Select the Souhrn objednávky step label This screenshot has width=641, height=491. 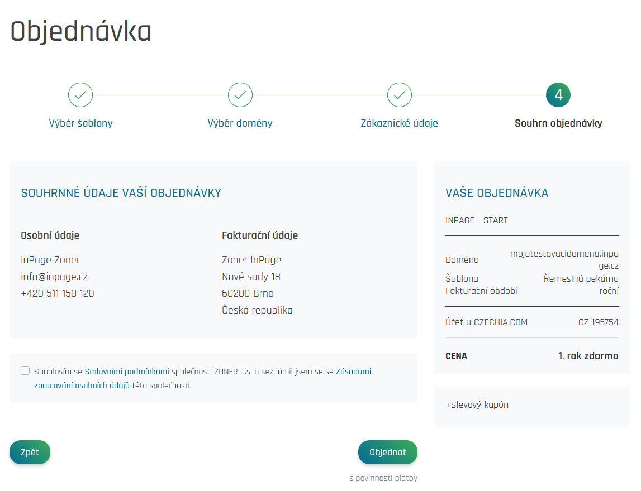(558, 123)
